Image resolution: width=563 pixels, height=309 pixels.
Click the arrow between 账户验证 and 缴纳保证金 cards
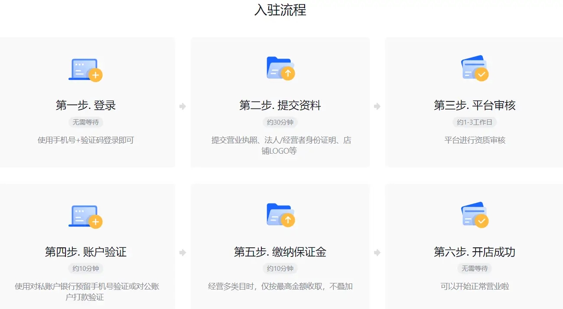coord(182,253)
